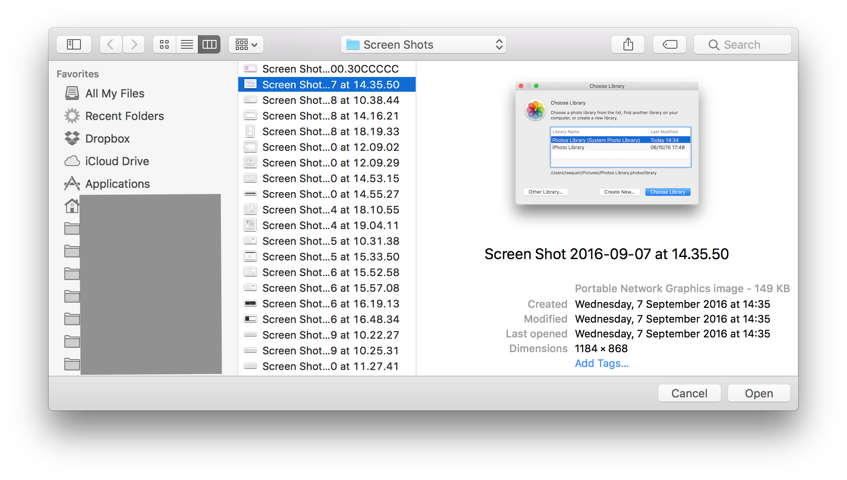
Task: Open iCloud Drive from sidebar
Action: point(117,161)
